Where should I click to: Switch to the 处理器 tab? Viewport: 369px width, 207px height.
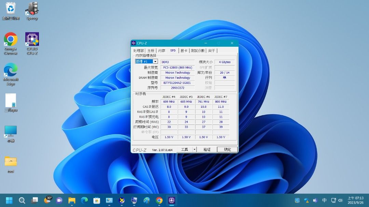[x=138, y=50]
